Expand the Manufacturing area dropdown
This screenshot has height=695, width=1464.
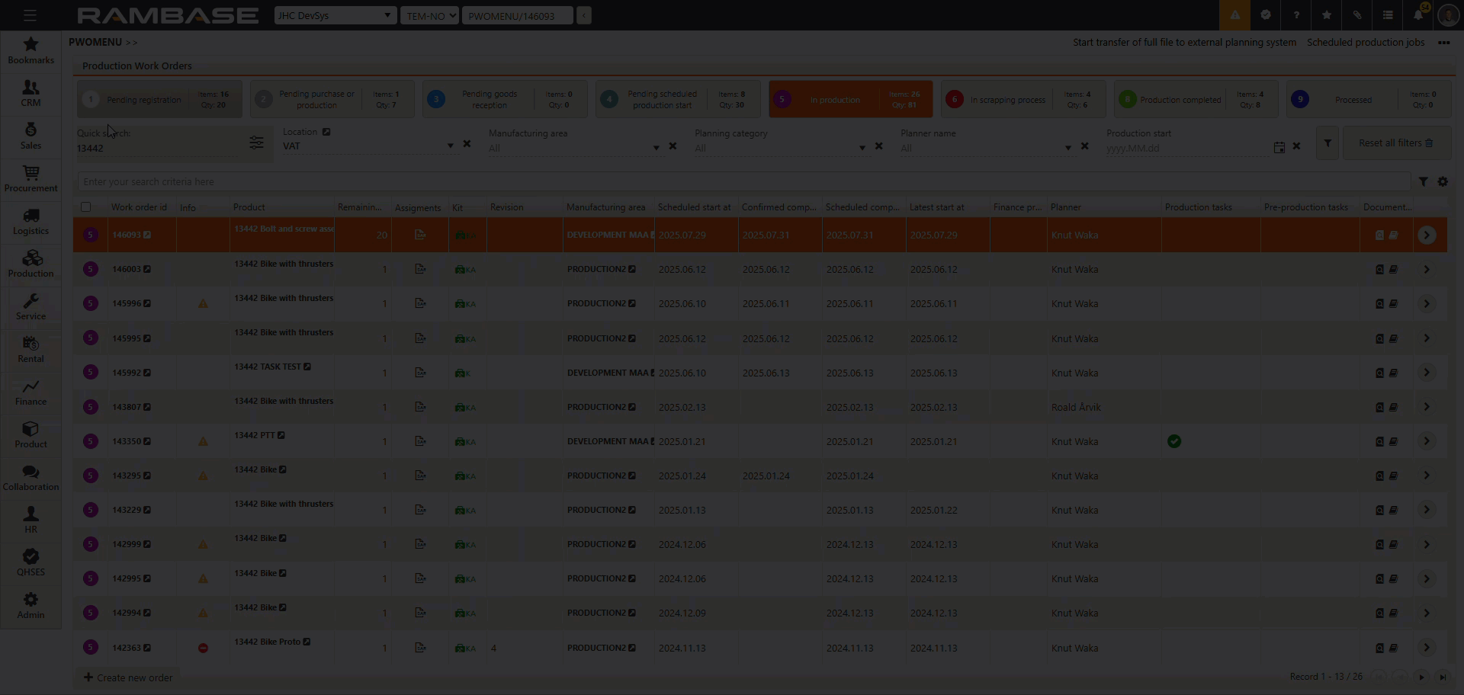pyautogui.click(x=656, y=147)
